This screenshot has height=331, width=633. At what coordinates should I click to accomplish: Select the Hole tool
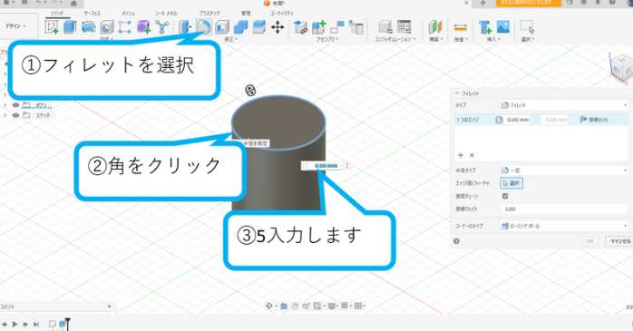coord(107,27)
